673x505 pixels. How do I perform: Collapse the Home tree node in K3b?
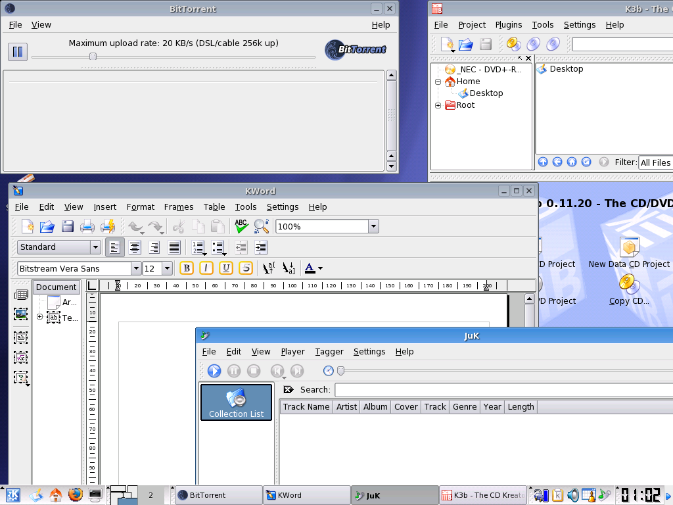tap(438, 82)
